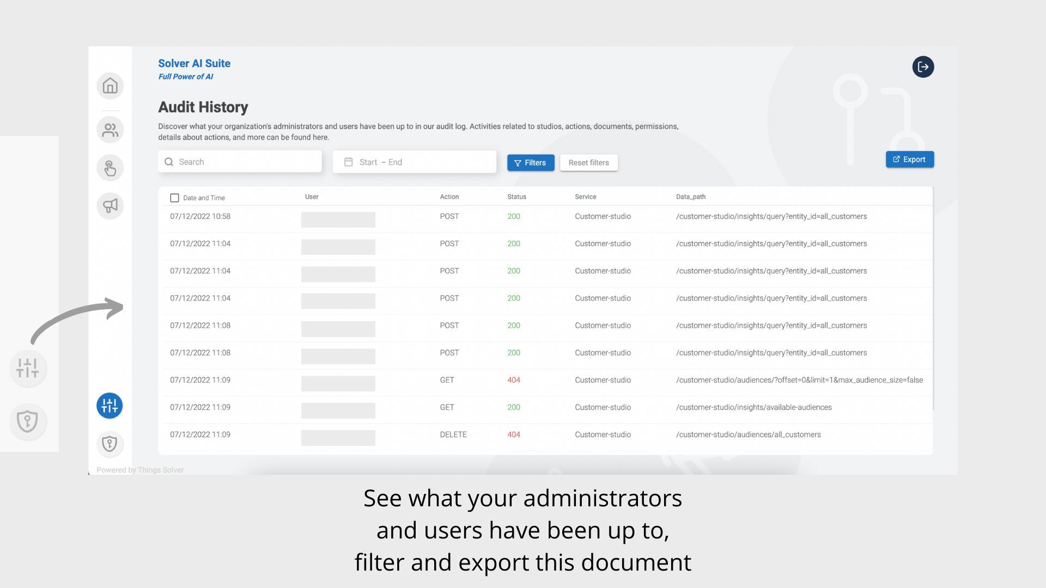This screenshot has height=588, width=1046.
Task: Sort by the Date and Time column header
Action: [204, 198]
